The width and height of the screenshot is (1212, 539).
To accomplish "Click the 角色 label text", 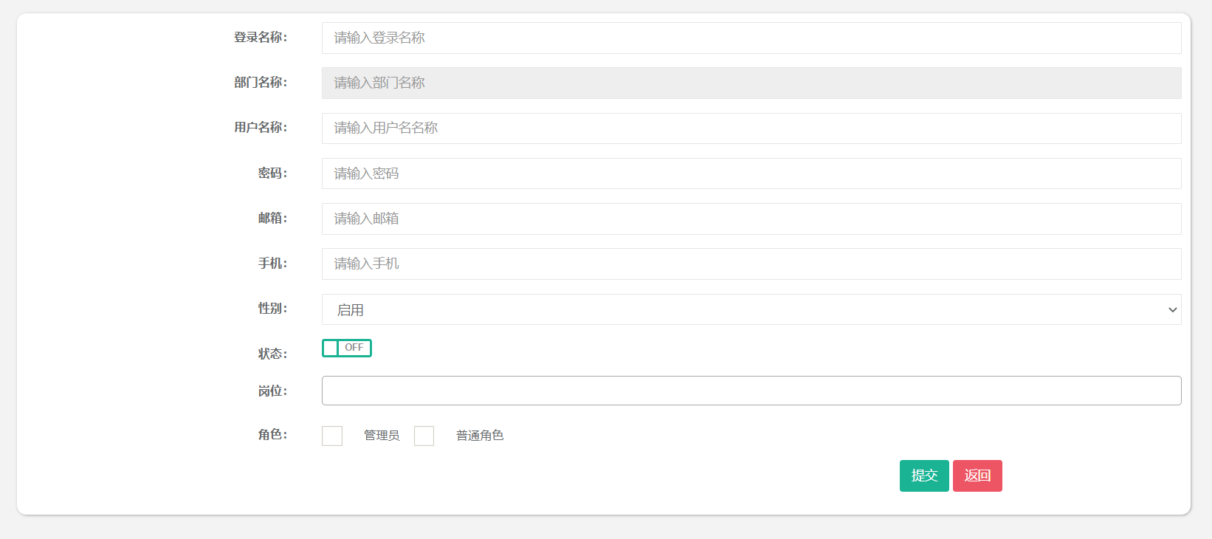I will tap(272, 434).
